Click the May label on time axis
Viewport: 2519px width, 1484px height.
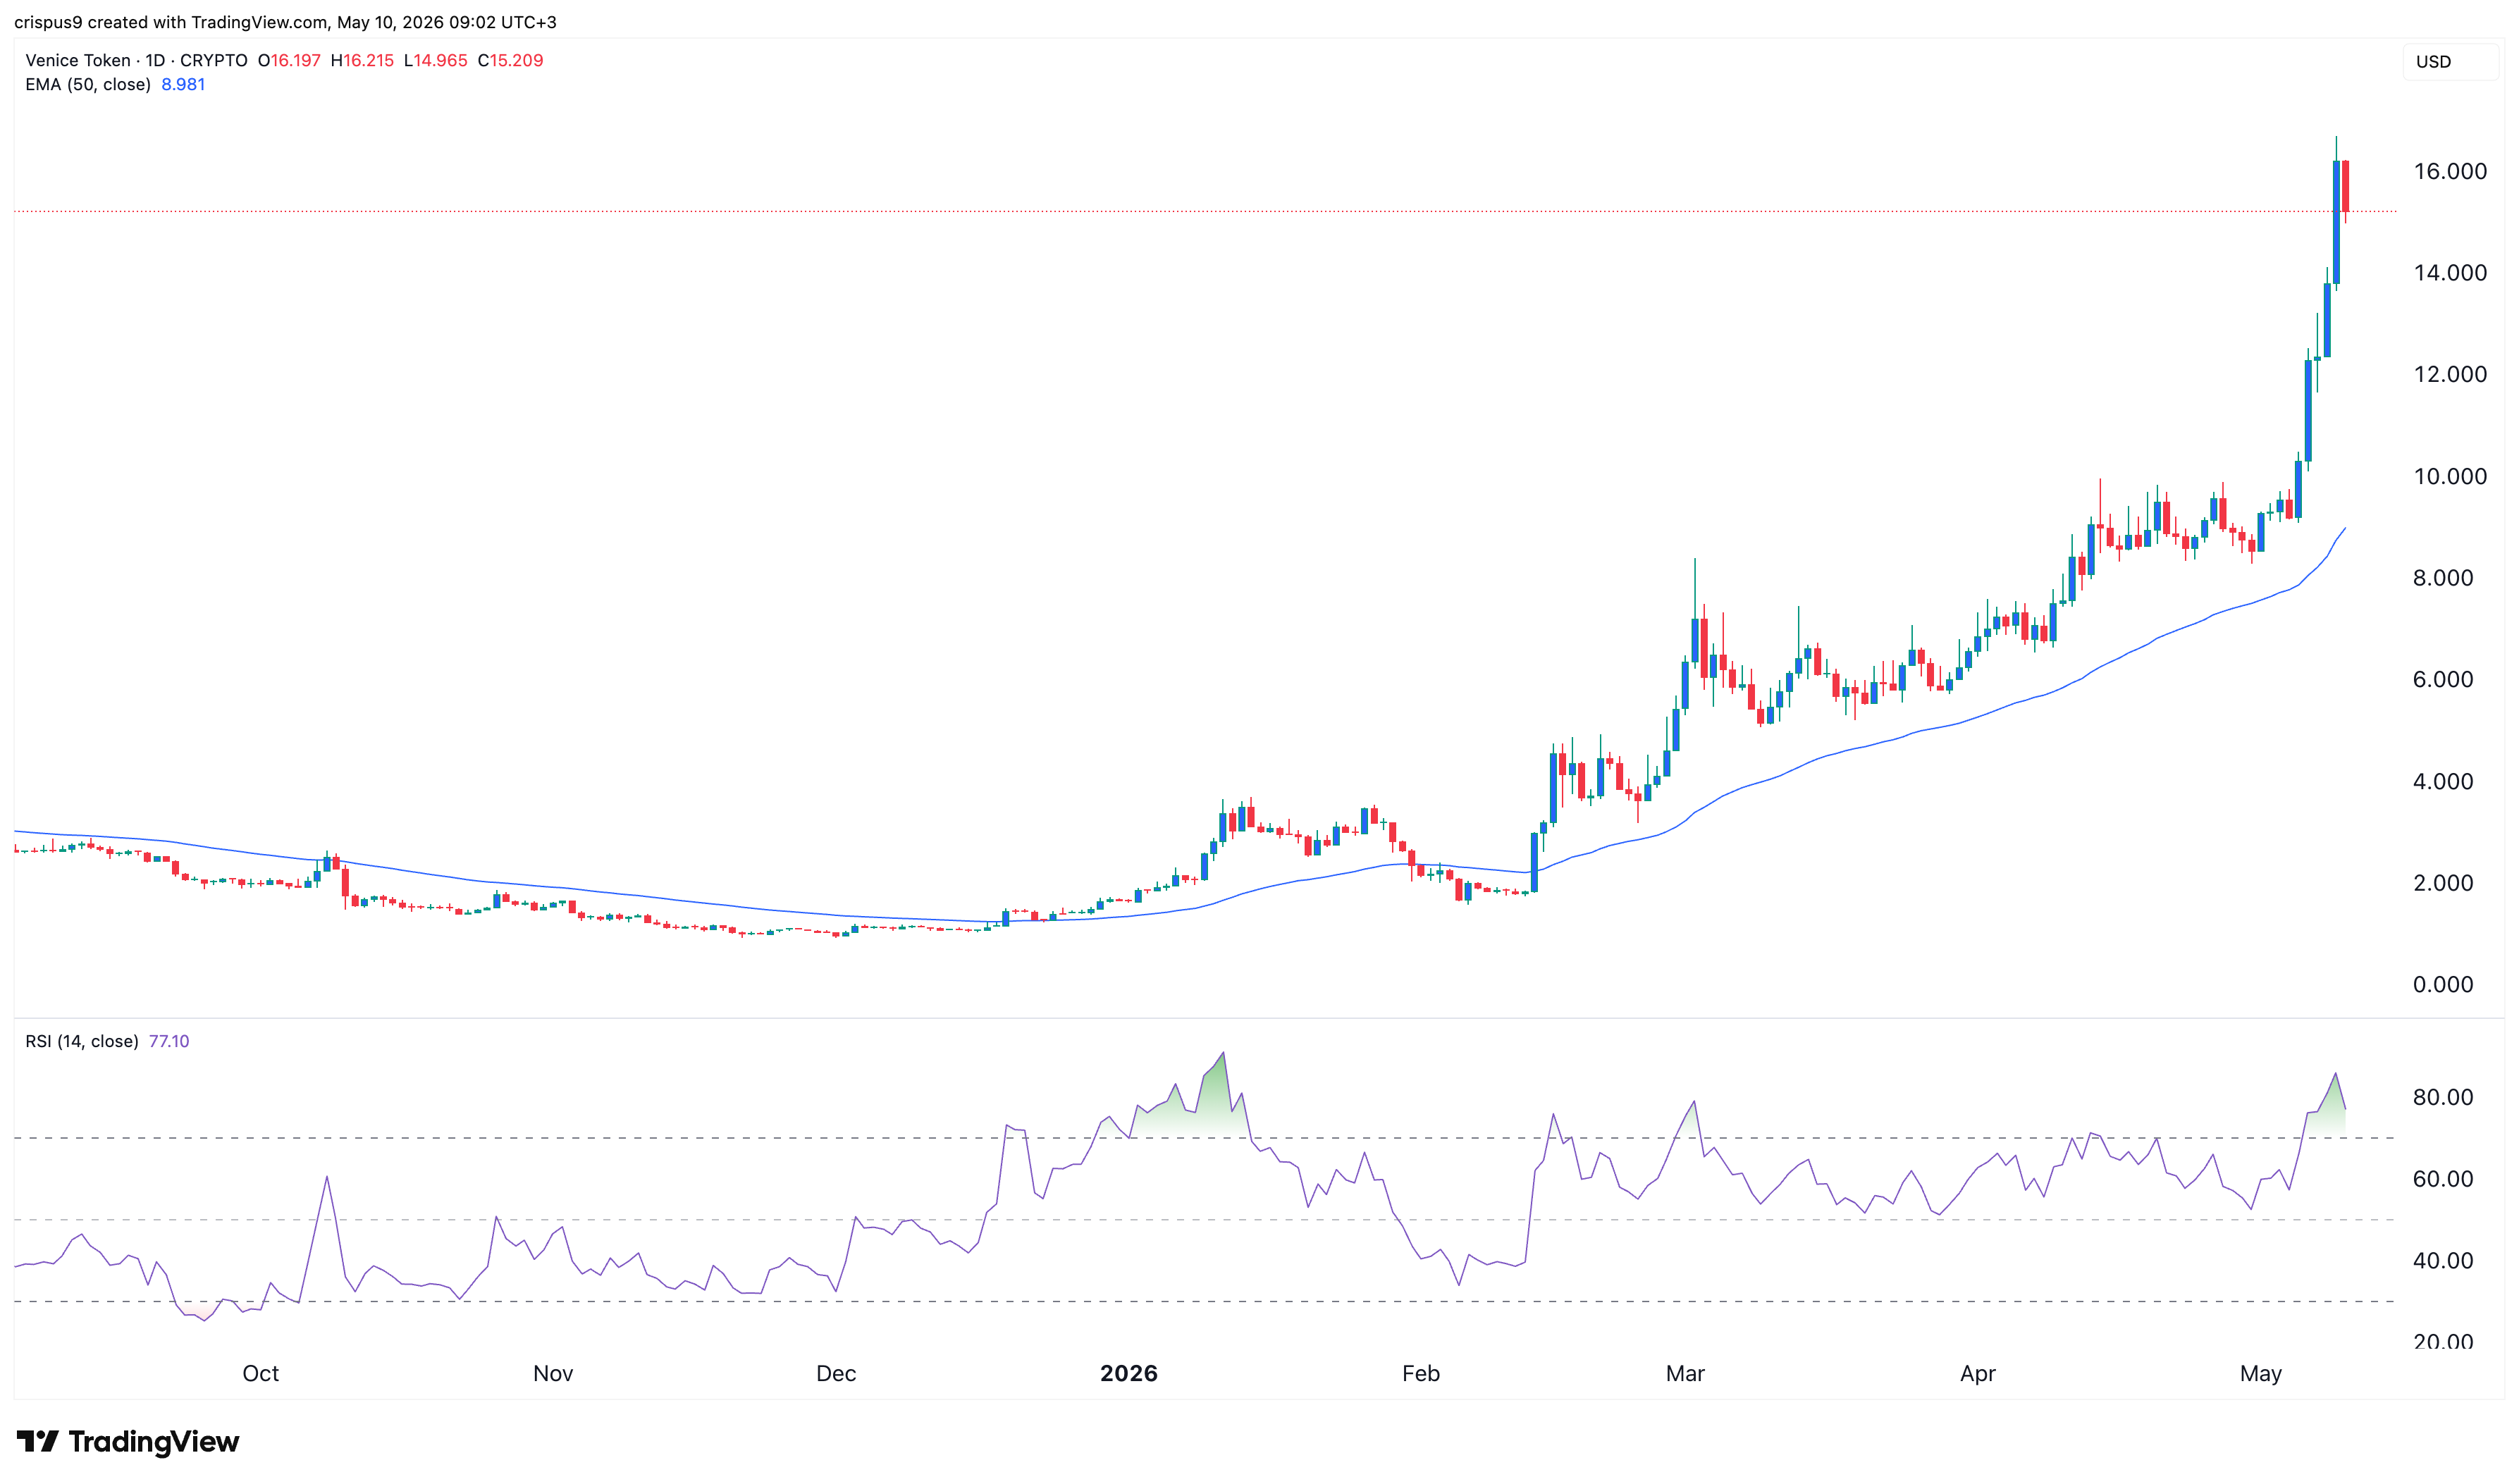2261,1373
